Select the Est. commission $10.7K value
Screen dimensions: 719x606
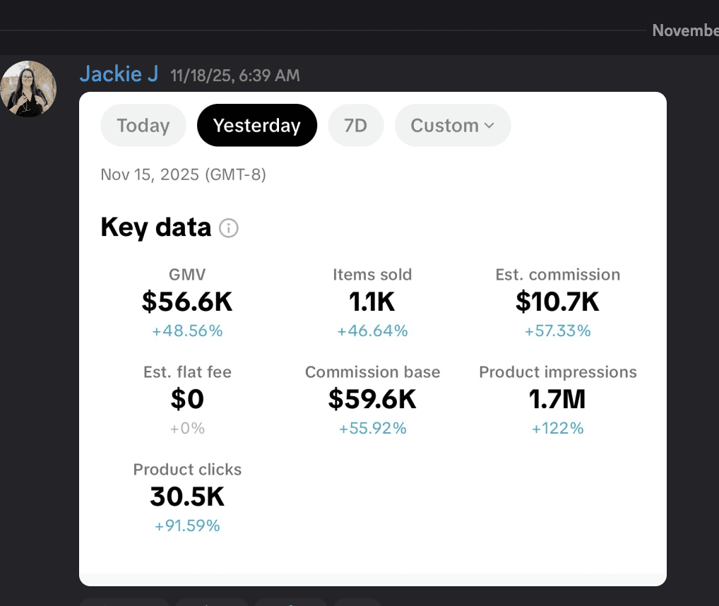click(557, 302)
